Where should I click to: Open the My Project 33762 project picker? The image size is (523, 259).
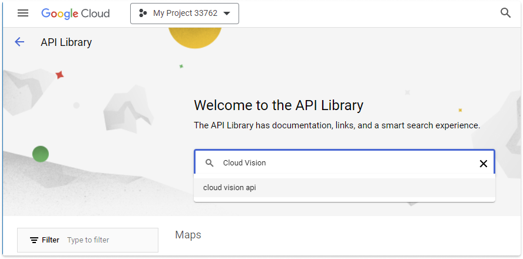coord(184,14)
